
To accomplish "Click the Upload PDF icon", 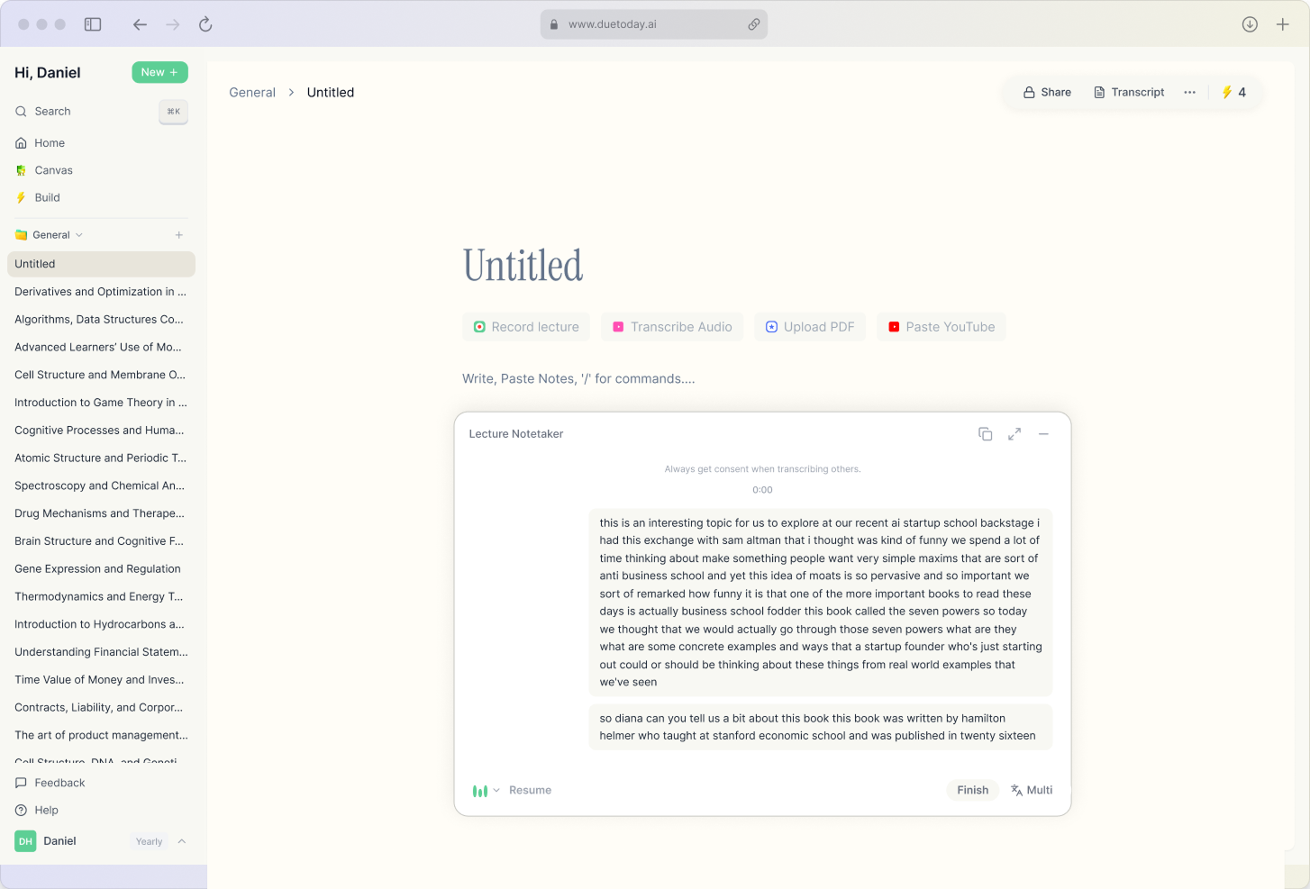I will click(x=772, y=326).
